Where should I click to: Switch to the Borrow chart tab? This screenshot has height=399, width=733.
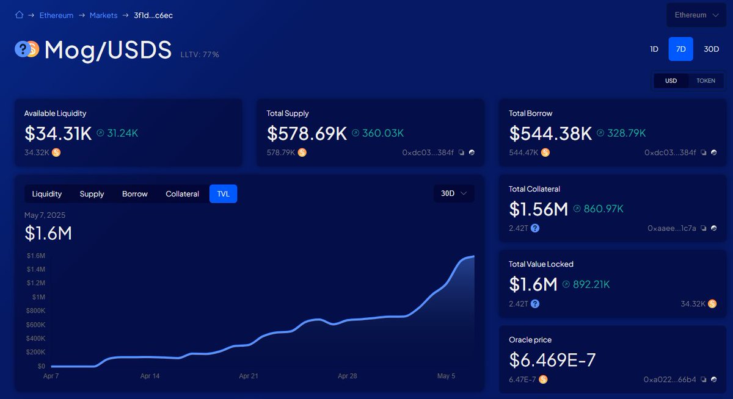coord(134,193)
